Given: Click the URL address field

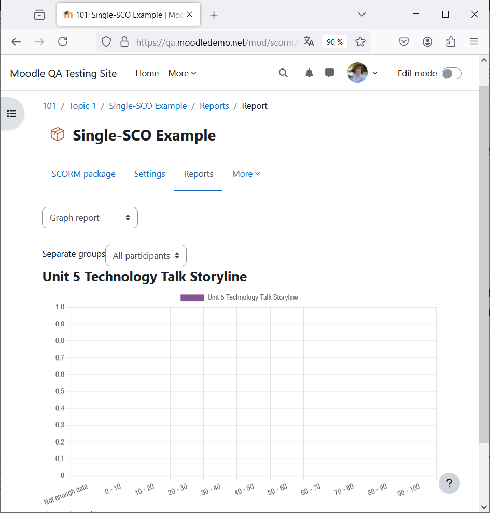Looking at the screenshot, I should (217, 42).
